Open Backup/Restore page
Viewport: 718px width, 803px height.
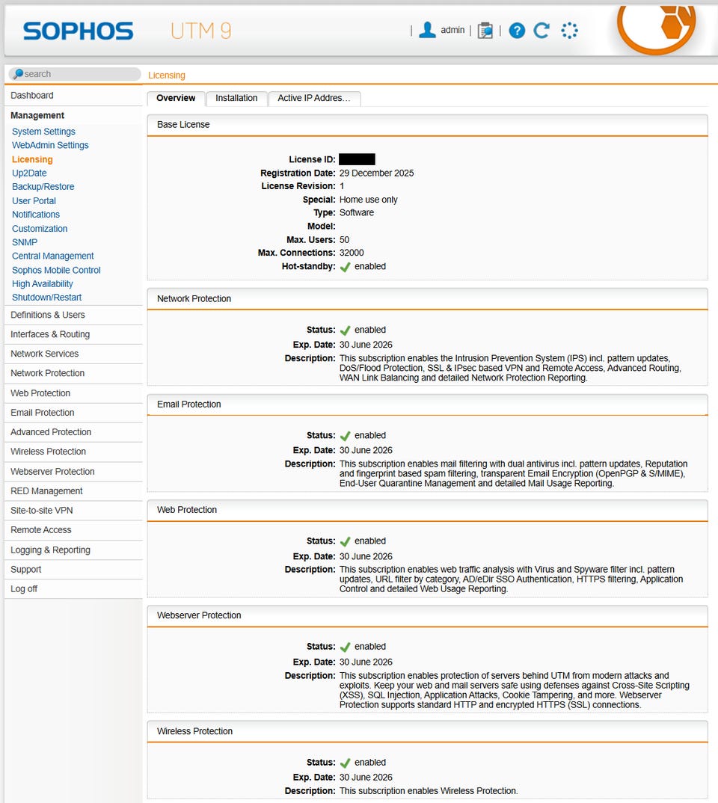(43, 187)
